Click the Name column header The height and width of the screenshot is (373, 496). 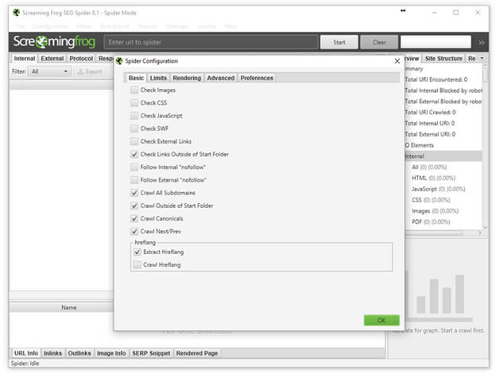point(62,308)
